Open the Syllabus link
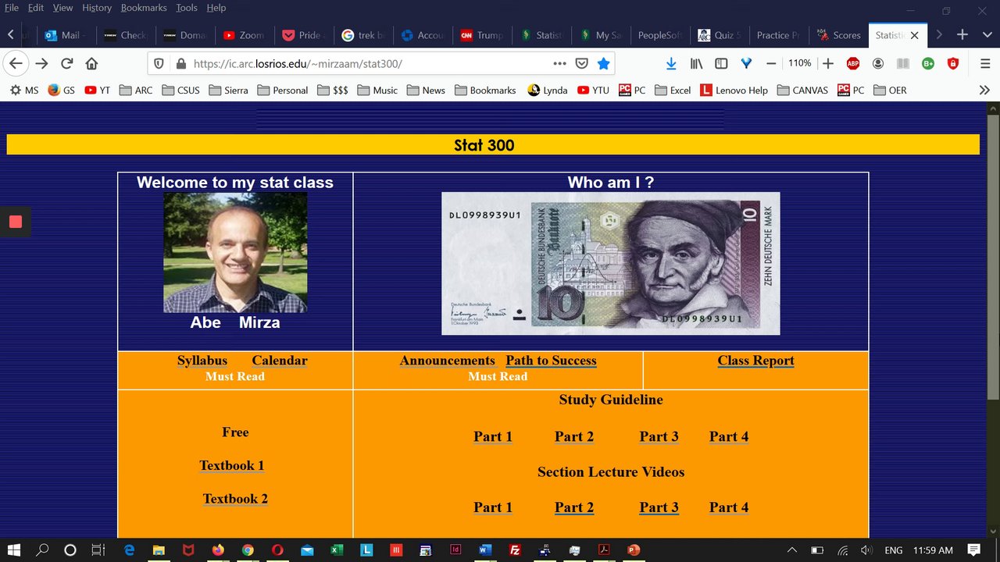This screenshot has height=562, width=1000. pos(202,361)
